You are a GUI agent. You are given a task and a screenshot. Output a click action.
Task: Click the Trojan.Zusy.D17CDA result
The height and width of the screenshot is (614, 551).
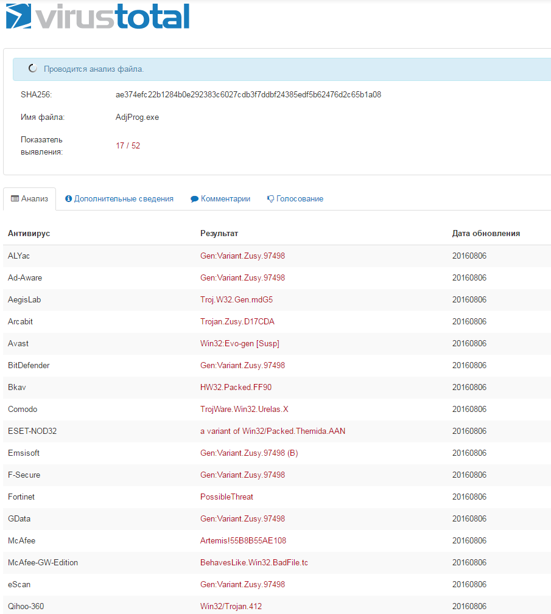[237, 322]
